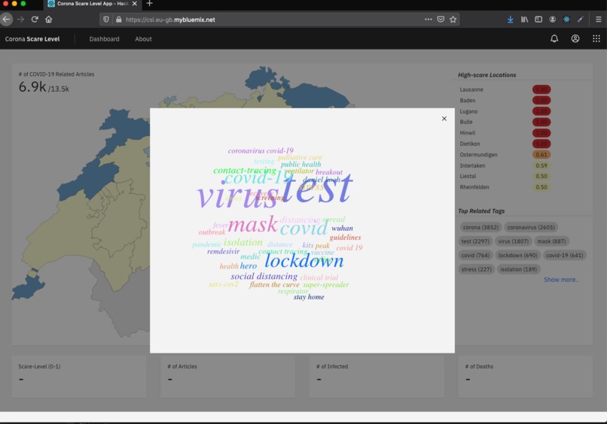
Task: Click Liestal in the locations list
Action: pos(468,176)
